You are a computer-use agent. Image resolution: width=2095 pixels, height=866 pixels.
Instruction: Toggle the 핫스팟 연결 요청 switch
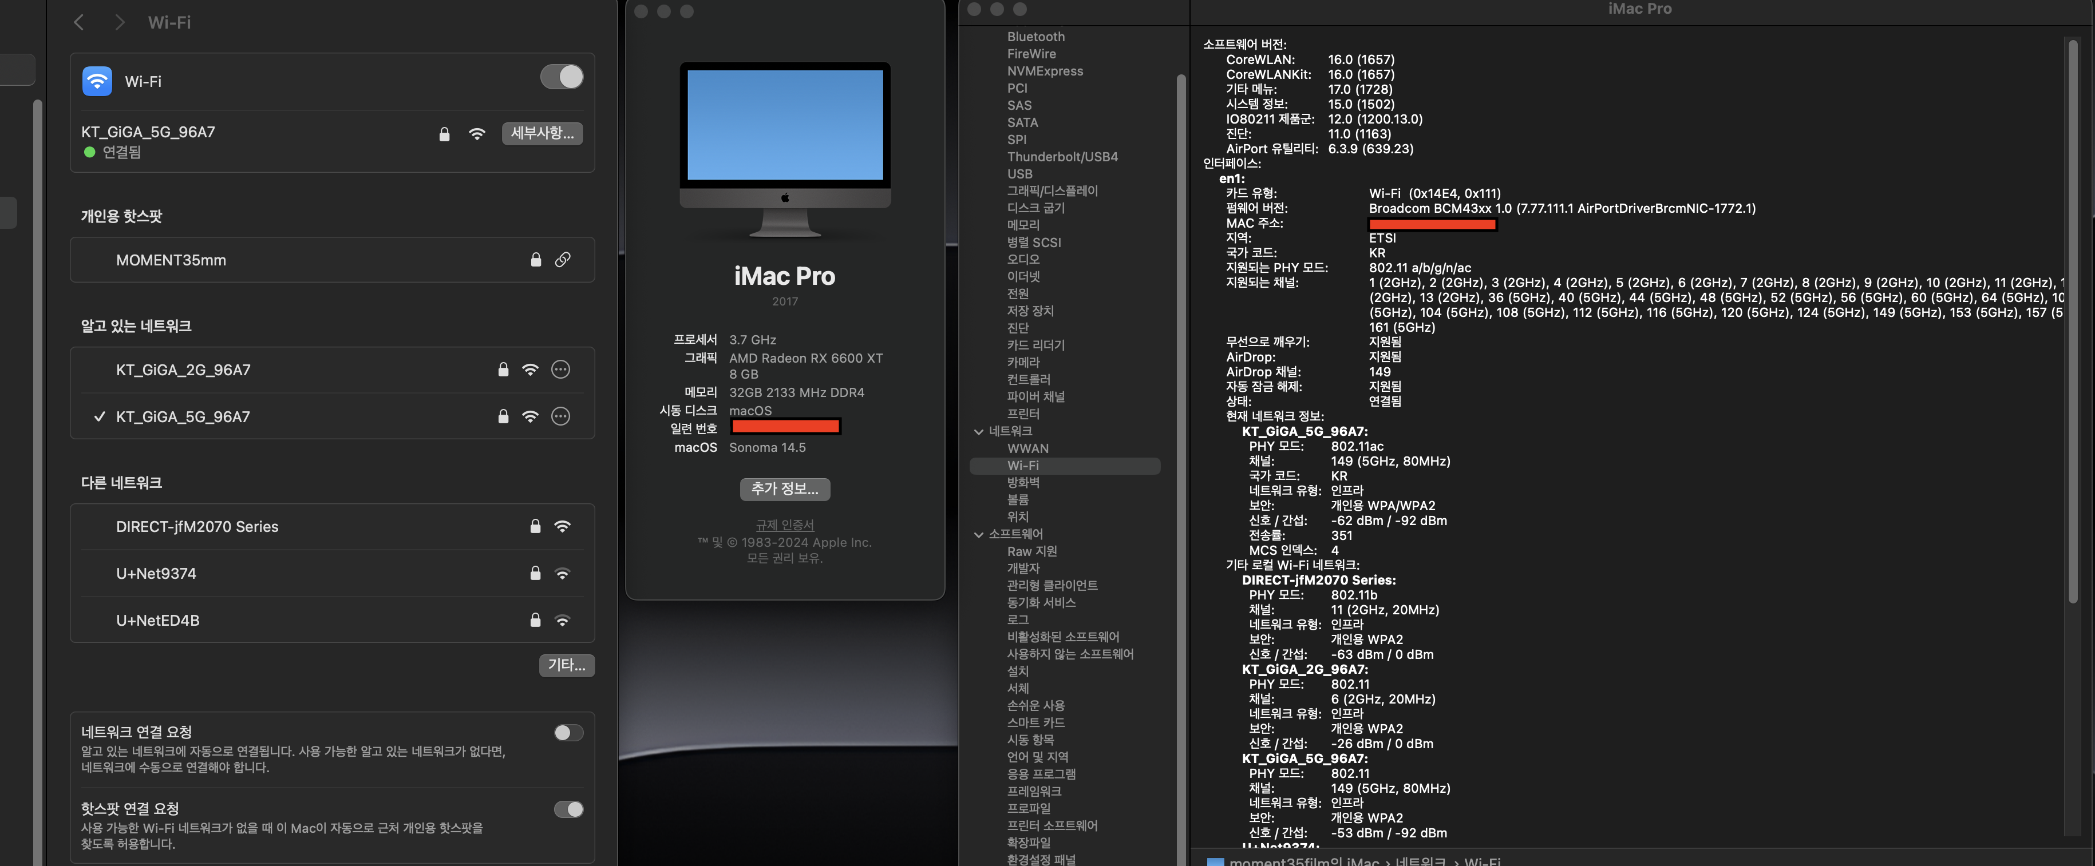coord(568,809)
